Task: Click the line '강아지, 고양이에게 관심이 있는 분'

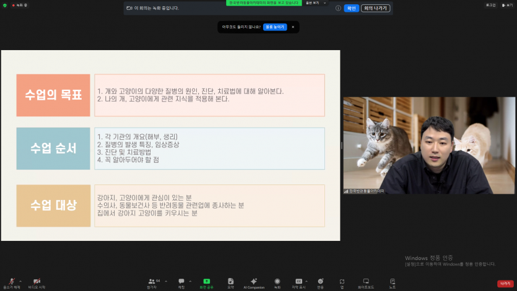Action: (144, 198)
